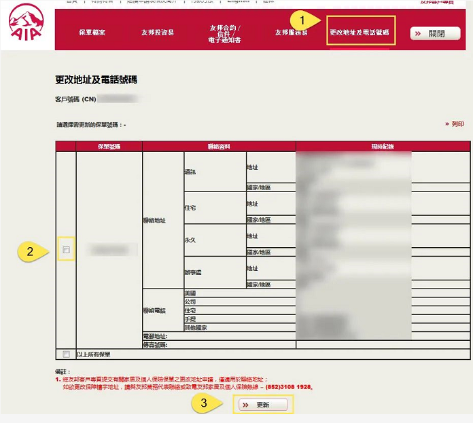The width and height of the screenshot is (473, 423).
Task: Click the 關閉 button
Action: [435, 33]
